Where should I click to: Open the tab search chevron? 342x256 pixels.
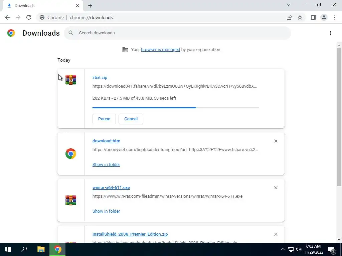[288, 5]
